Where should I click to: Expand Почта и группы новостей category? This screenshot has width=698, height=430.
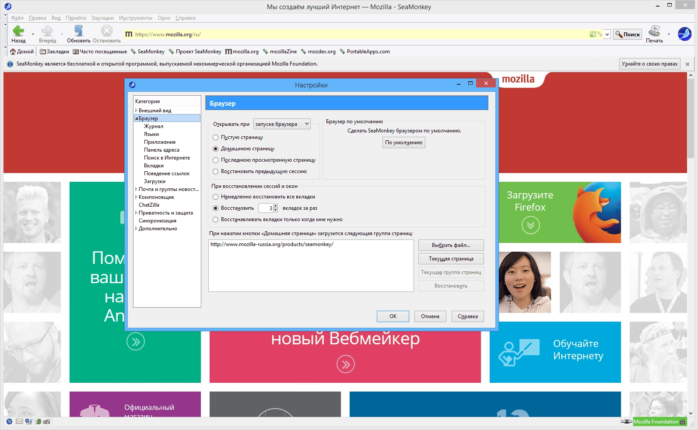(136, 189)
